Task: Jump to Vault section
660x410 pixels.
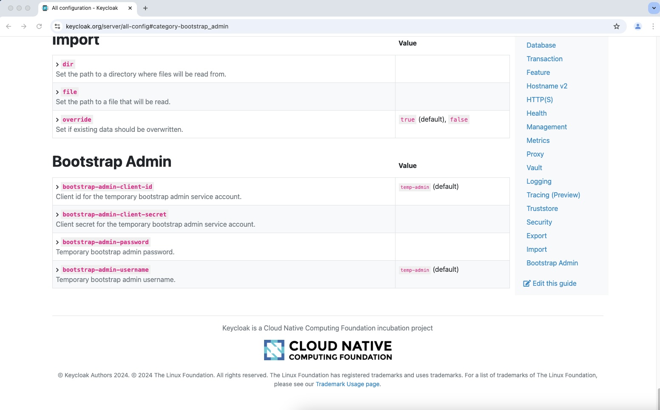Action: (x=534, y=168)
